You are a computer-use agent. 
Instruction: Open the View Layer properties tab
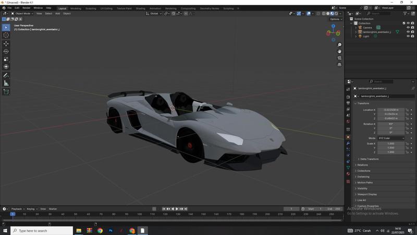348,109
